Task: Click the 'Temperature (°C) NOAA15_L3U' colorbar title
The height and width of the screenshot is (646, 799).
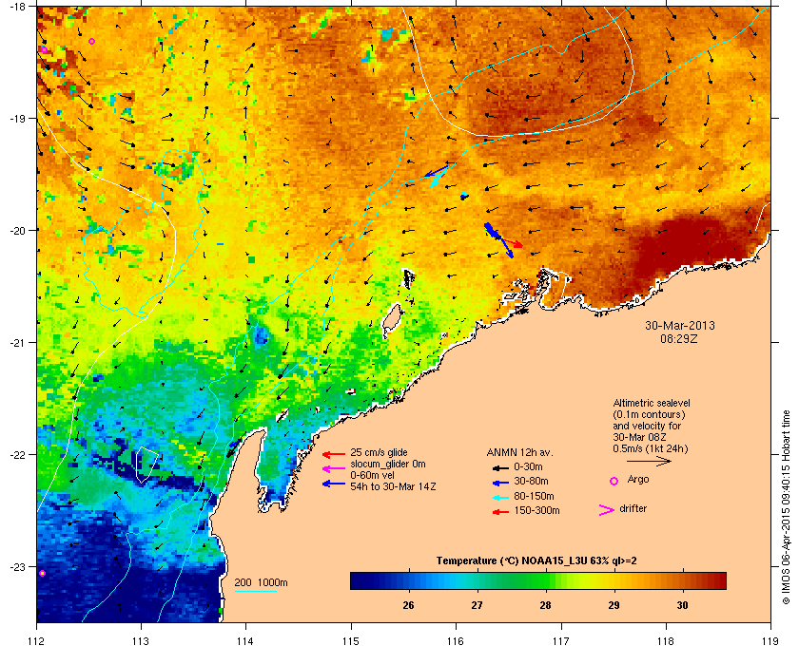Action: (x=536, y=561)
